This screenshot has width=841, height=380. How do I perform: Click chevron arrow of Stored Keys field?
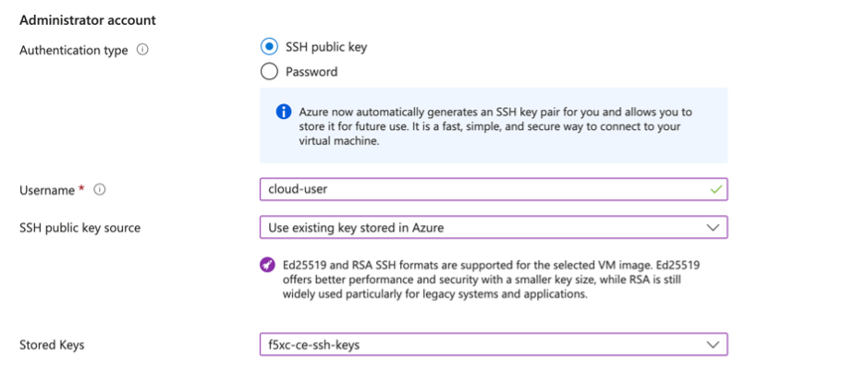tap(713, 344)
